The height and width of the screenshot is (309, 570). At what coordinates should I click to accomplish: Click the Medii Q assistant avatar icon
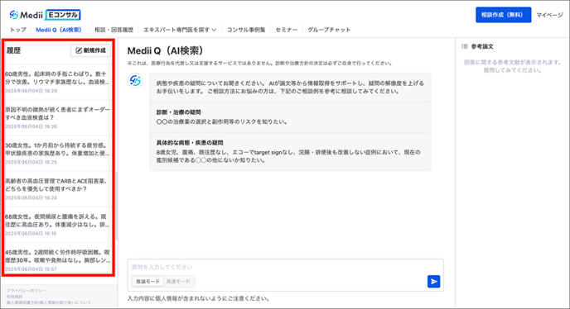(135, 80)
